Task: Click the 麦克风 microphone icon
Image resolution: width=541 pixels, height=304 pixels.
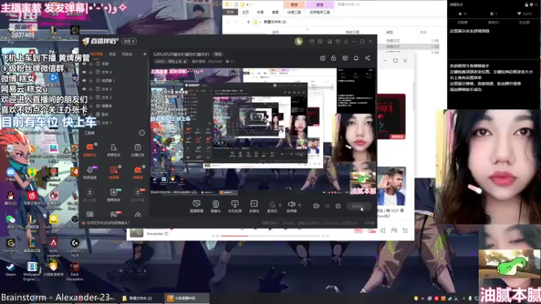Action: point(272,206)
